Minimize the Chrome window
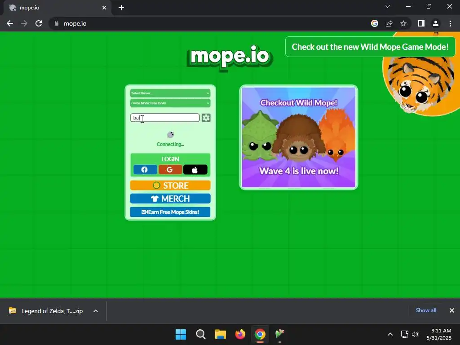460x345 pixels. [x=408, y=6]
